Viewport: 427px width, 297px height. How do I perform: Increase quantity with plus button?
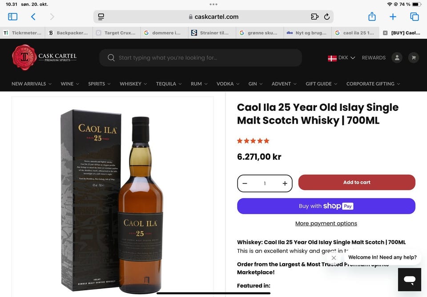285,183
